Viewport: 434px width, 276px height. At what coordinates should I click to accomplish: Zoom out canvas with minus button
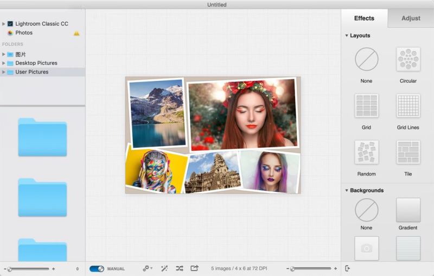[288, 268]
